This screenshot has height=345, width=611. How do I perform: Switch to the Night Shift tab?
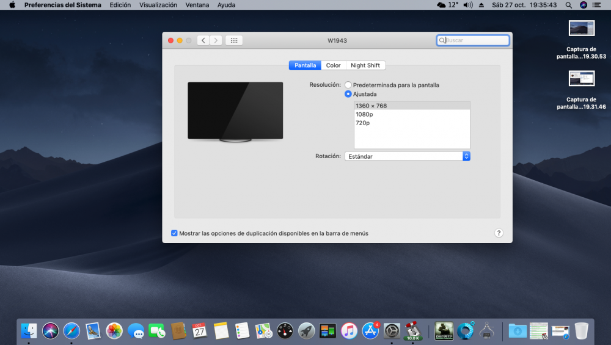coord(365,65)
